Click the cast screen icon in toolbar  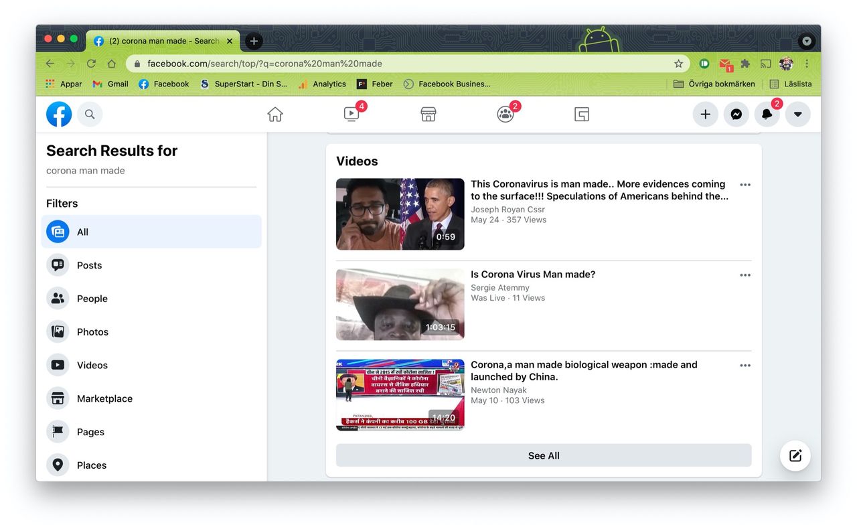766,64
